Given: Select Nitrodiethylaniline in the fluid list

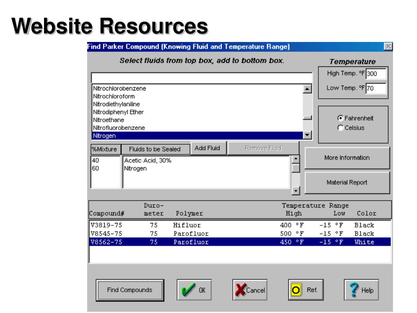Looking at the screenshot, I should click(x=198, y=104).
